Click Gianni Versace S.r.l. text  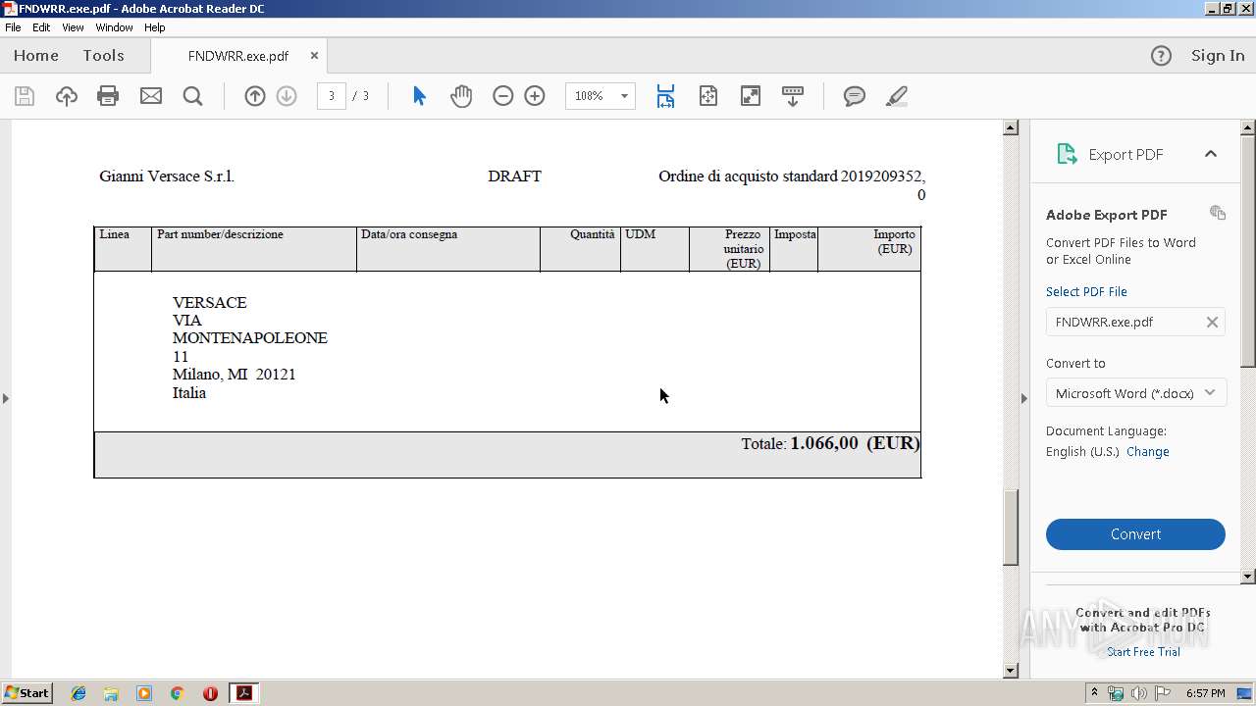[167, 176]
